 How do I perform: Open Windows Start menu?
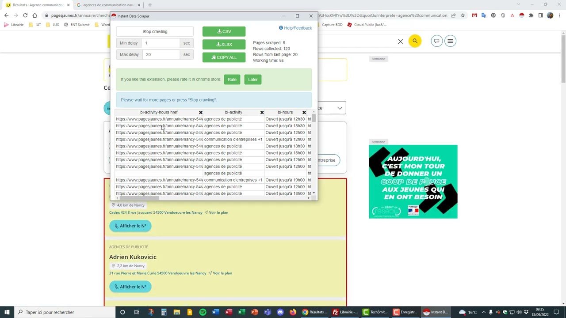(x=7, y=312)
